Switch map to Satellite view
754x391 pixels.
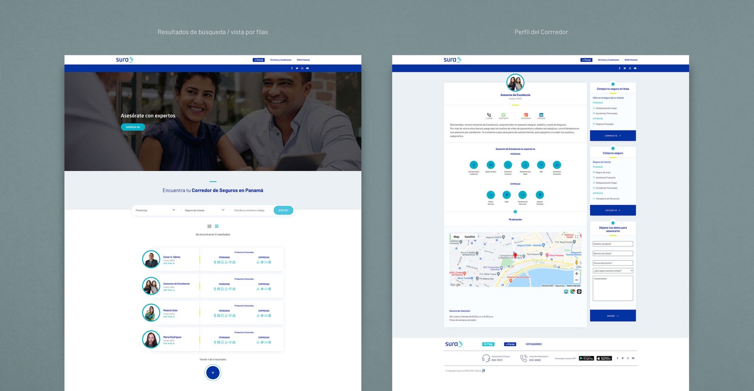469,237
